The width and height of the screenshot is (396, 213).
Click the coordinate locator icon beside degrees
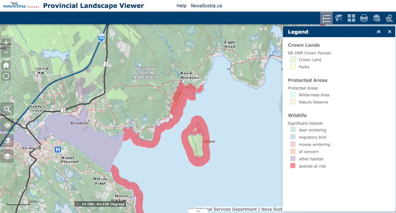tap(77, 204)
